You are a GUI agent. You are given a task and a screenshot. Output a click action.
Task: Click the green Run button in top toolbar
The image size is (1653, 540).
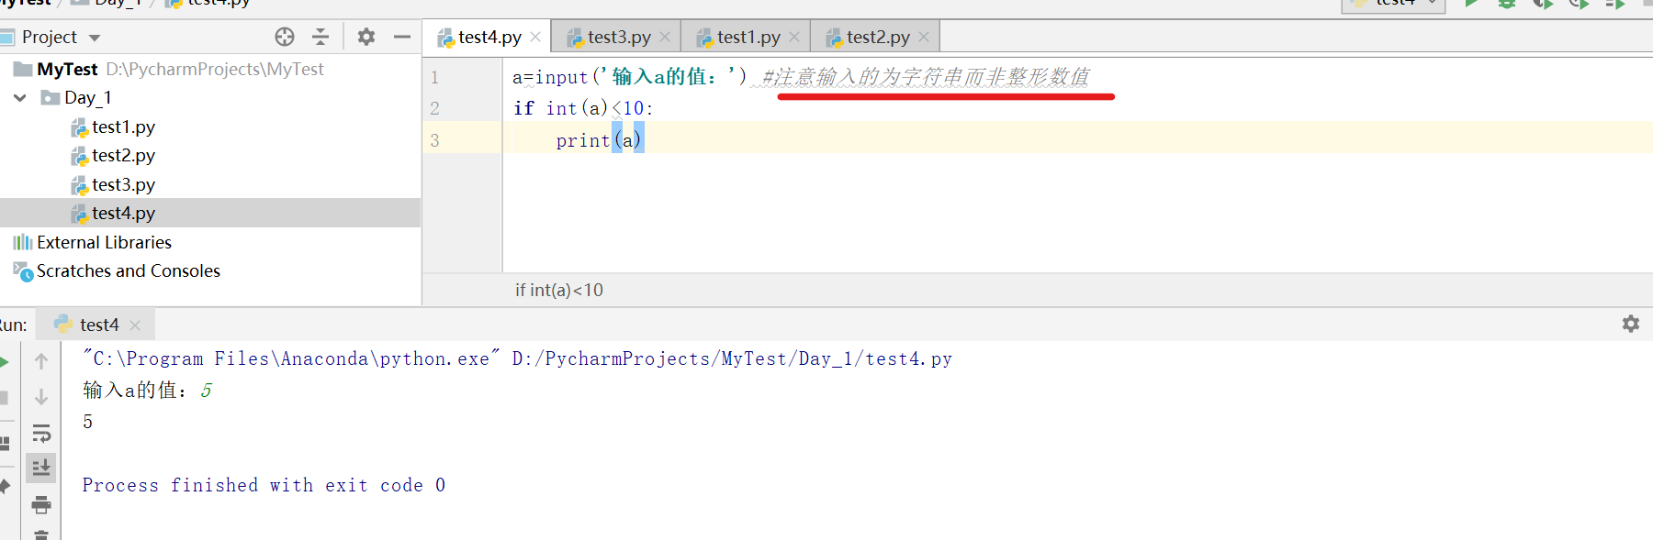1472,3
